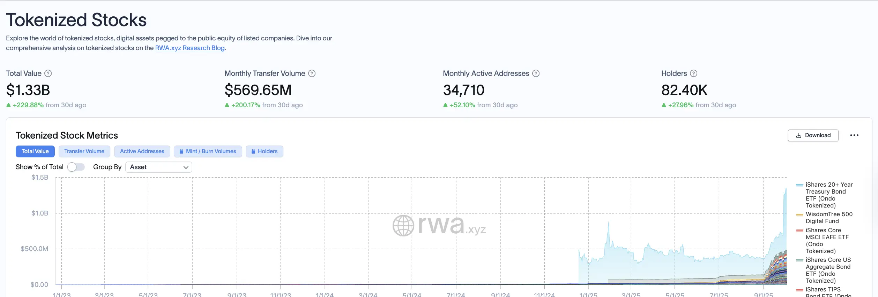Click the WisdomTree 500 Digital Fund legend label
The image size is (878, 297).
[x=829, y=218]
